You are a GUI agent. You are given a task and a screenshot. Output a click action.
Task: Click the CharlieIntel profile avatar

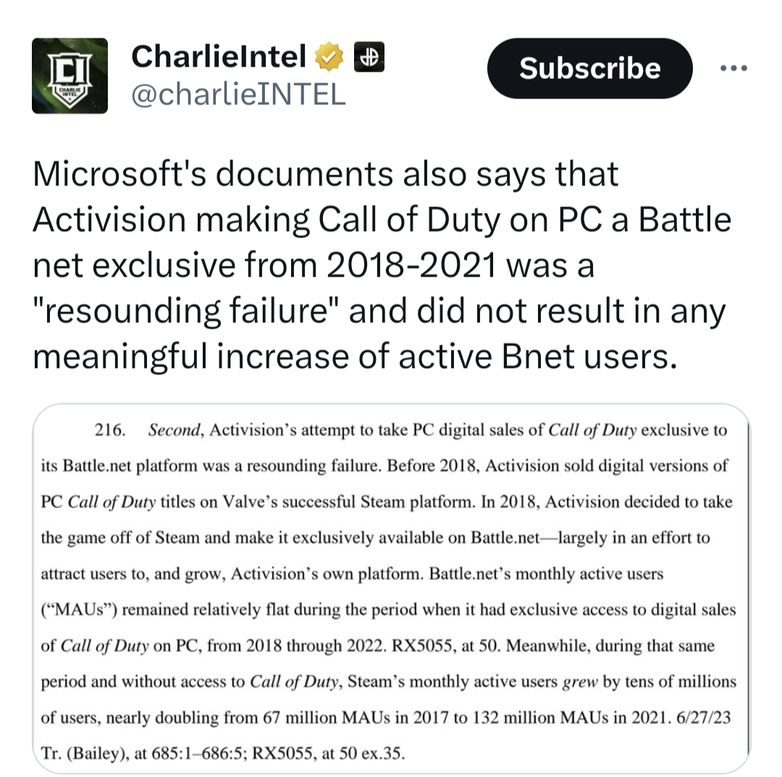tap(71, 75)
